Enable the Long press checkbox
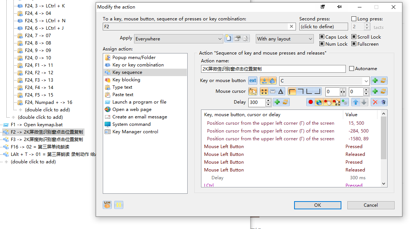Viewport: 411px width, 229px height. [354, 19]
